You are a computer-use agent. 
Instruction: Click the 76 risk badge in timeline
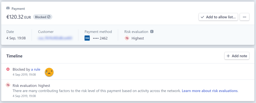[x=8, y=85]
